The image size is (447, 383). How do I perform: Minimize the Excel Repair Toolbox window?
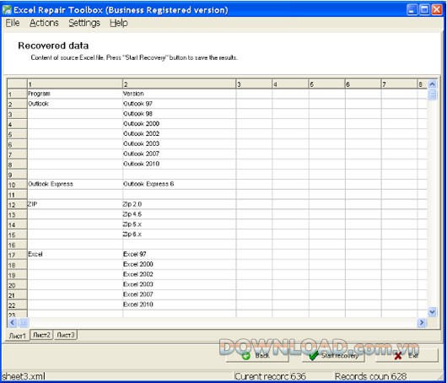click(412, 10)
